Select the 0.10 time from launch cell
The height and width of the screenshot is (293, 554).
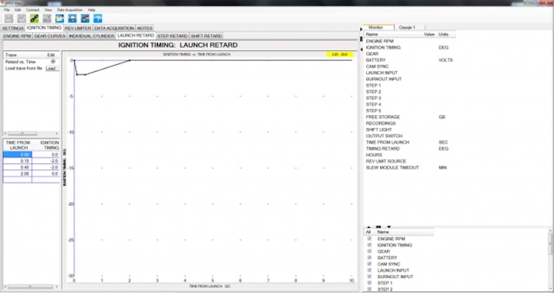tap(17, 161)
